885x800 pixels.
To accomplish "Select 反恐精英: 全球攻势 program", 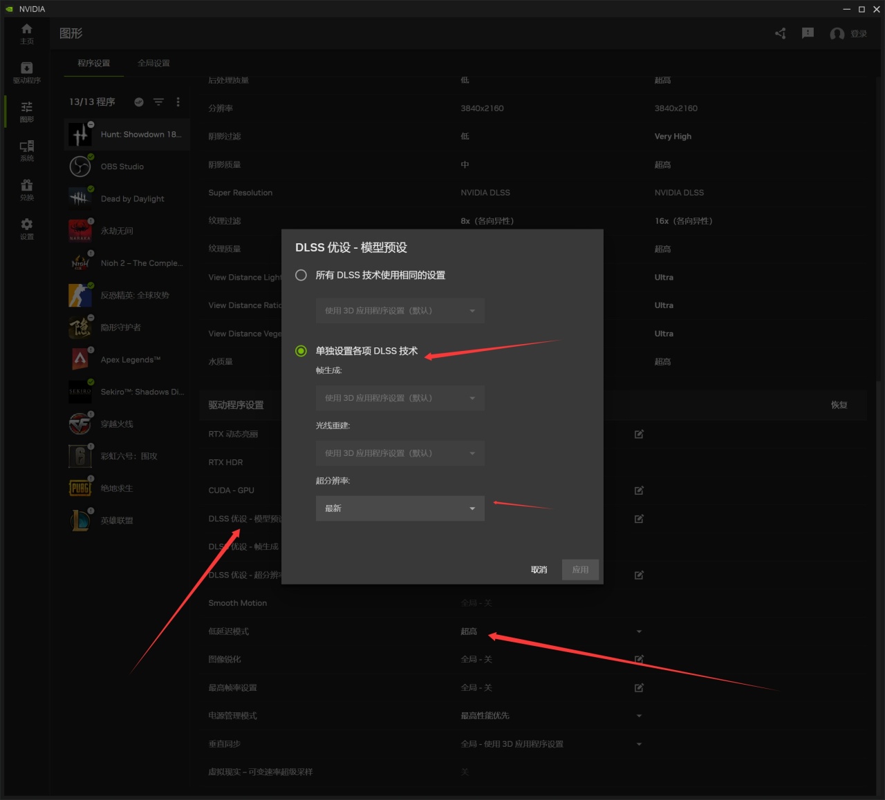I will coord(127,295).
